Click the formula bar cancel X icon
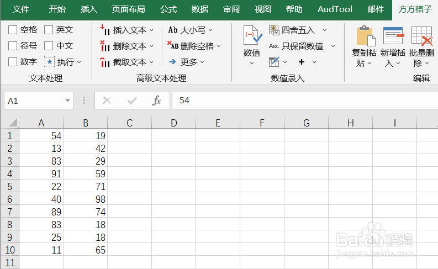The image size is (438, 269). pyautogui.click(x=107, y=101)
